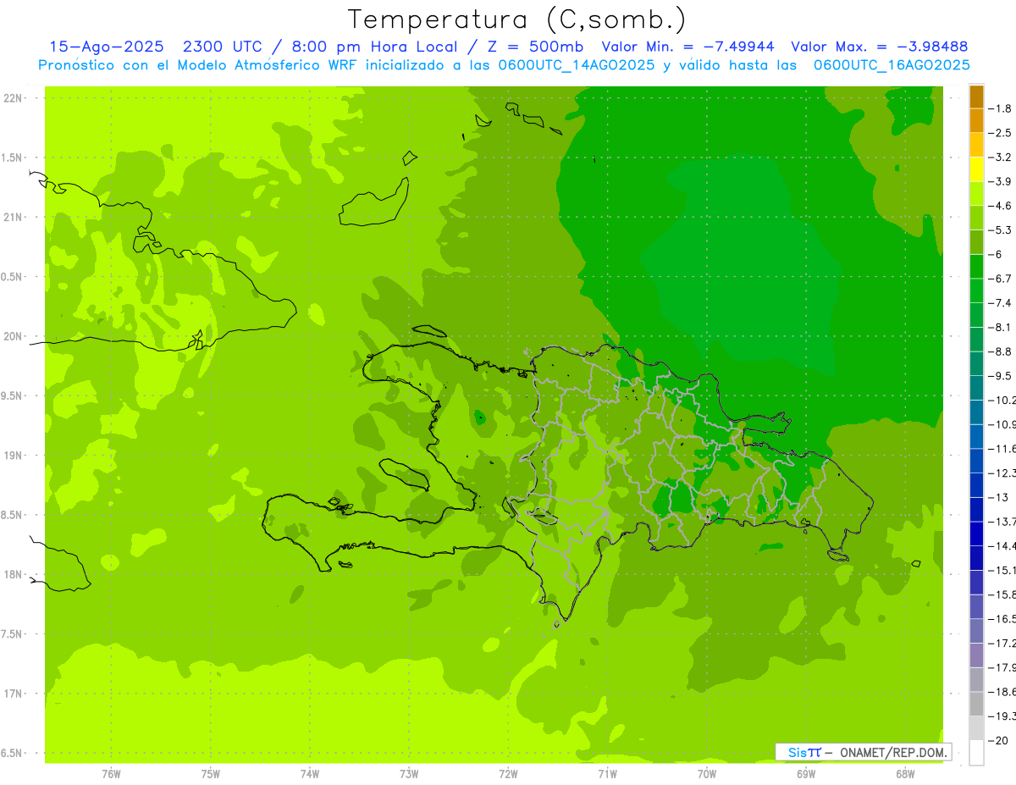Click the '-13' colorbar label
Image resolution: width=1016 pixels, height=785 pixels.
[997, 497]
